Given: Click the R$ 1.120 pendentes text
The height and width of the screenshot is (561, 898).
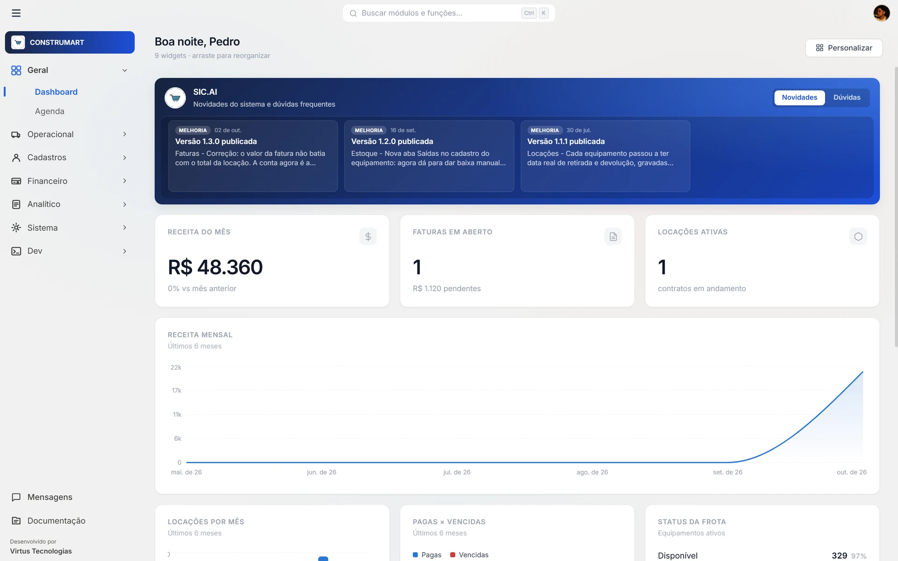Looking at the screenshot, I should (447, 288).
